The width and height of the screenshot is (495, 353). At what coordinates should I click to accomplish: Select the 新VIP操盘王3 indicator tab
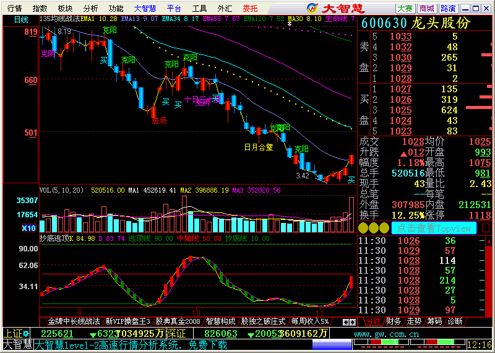click(127, 321)
